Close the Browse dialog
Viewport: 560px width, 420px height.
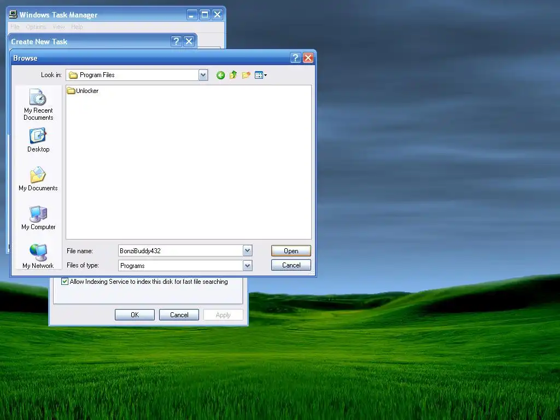(308, 58)
